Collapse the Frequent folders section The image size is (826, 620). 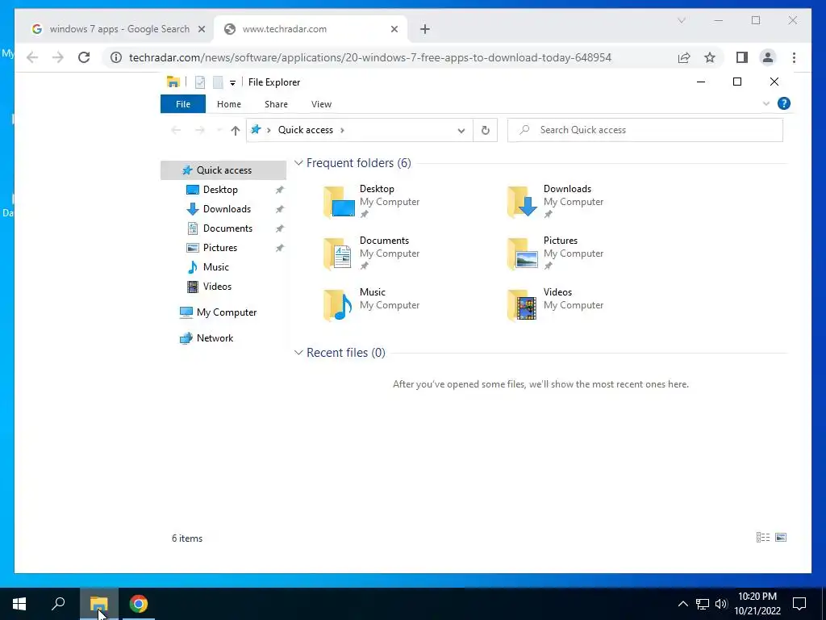pyautogui.click(x=298, y=163)
